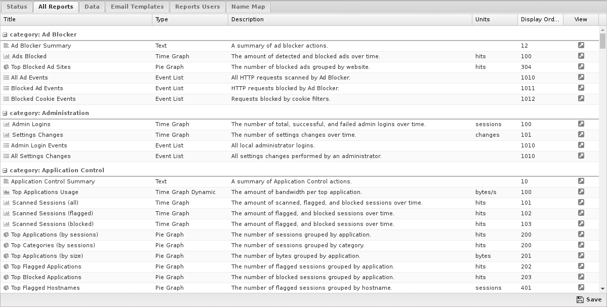Collapse the Application Control category group
The image size is (607, 307).
(x=5, y=171)
